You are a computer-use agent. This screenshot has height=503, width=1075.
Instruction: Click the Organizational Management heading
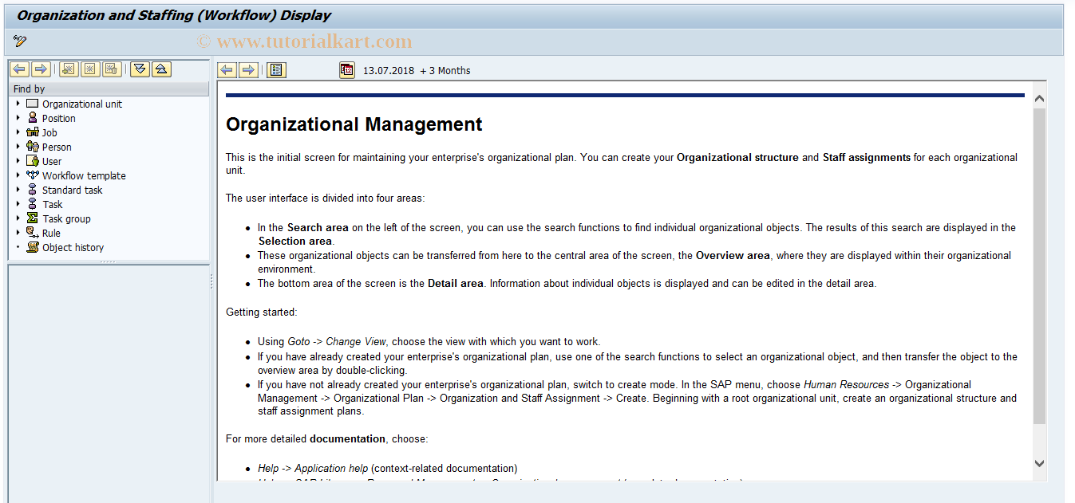coord(354,124)
